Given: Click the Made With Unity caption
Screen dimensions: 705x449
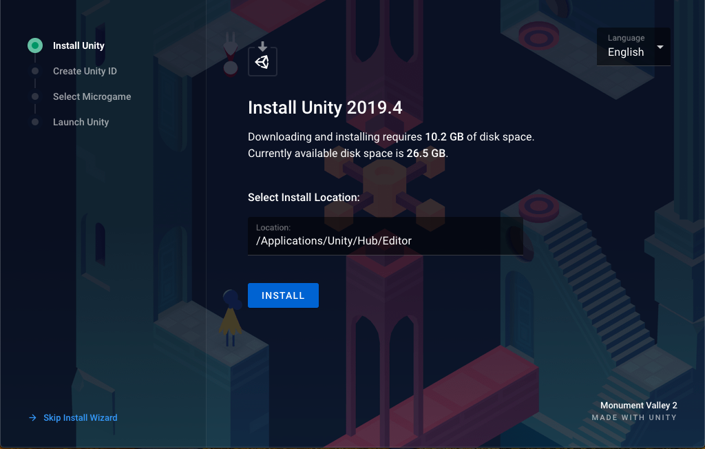Looking at the screenshot, I should click(x=634, y=417).
